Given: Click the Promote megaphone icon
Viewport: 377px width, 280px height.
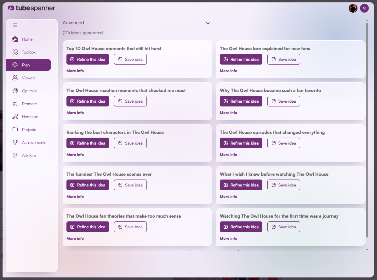Looking at the screenshot, I should pos(15,104).
